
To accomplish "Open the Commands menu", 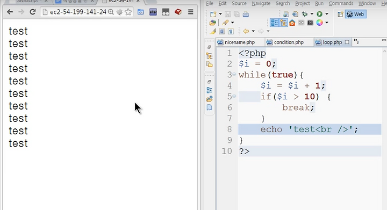I will pos(341,3).
